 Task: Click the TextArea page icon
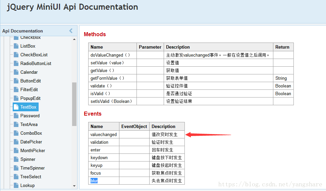pos(16,124)
